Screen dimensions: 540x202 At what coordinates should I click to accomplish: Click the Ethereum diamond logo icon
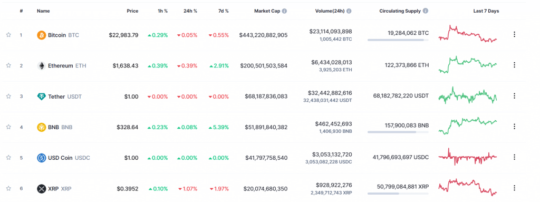pyautogui.click(x=41, y=65)
